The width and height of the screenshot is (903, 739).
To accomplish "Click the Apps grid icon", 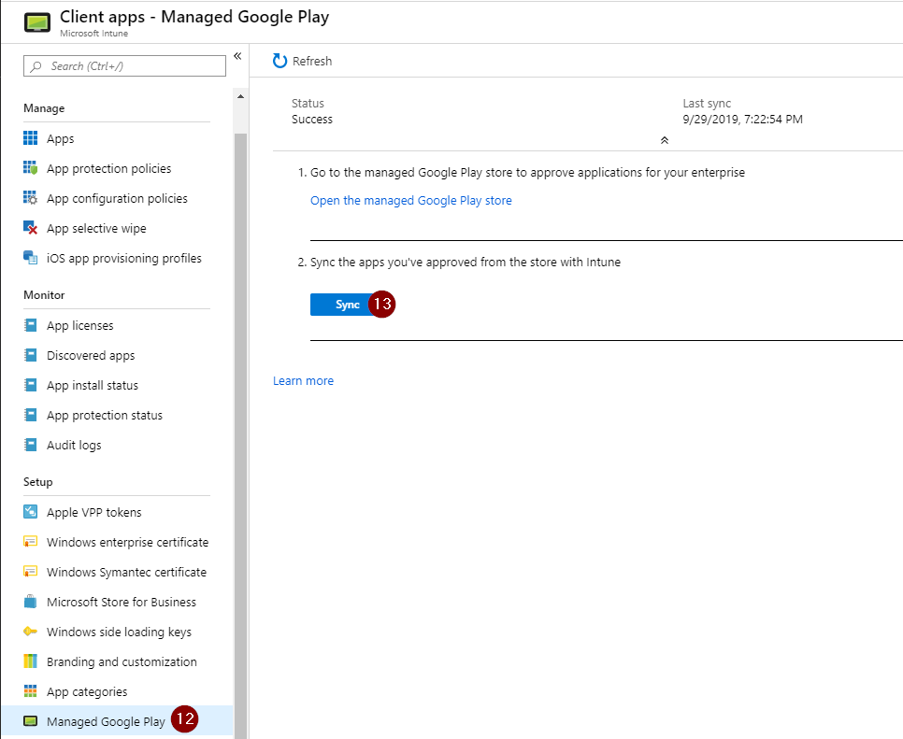I will [30, 139].
